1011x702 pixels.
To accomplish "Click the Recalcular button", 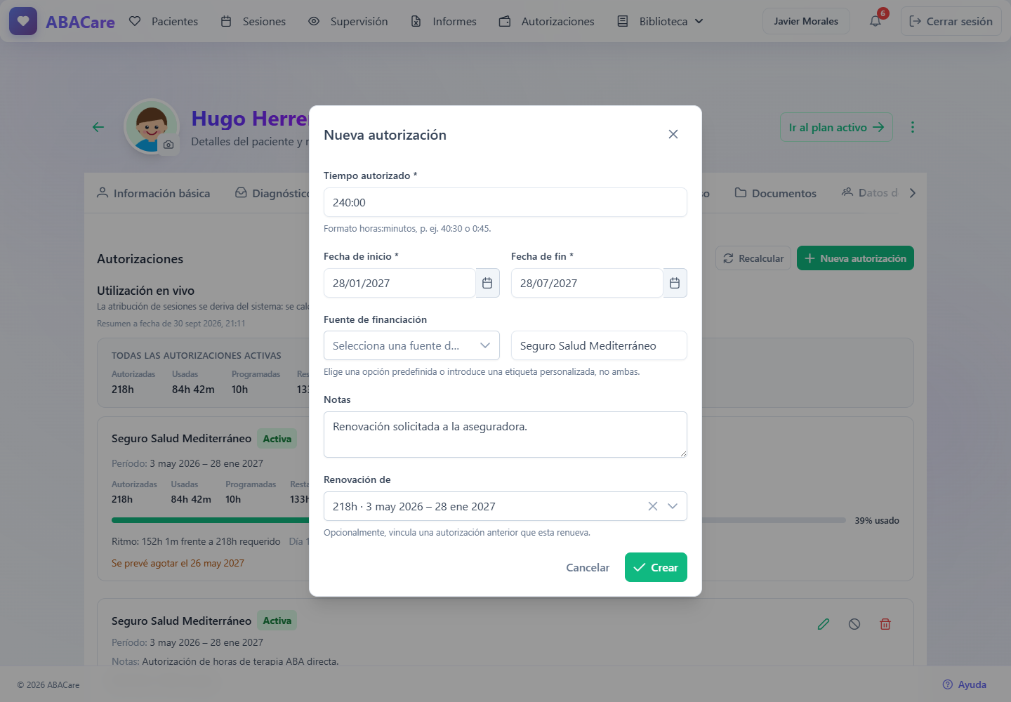I will (753, 258).
